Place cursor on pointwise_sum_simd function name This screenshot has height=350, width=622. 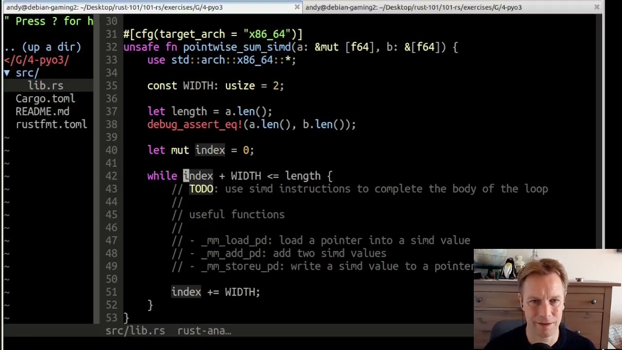click(x=237, y=47)
